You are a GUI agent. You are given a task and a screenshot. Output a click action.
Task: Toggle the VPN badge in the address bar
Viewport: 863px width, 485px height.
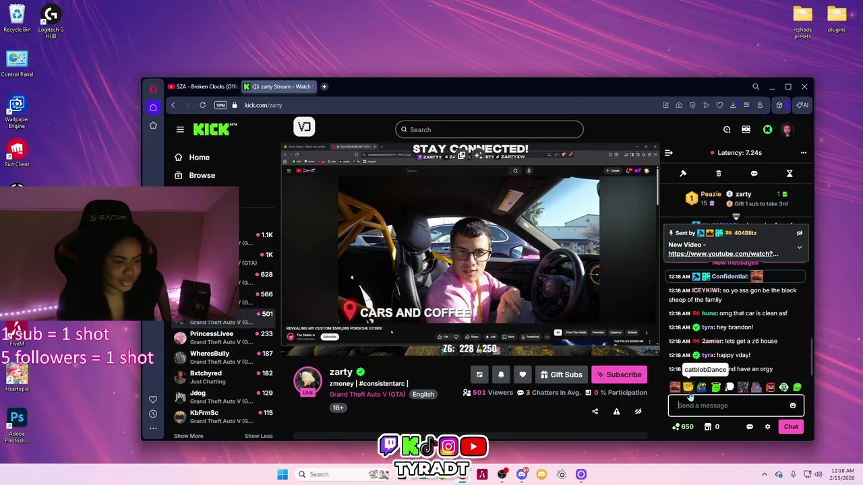[220, 105]
